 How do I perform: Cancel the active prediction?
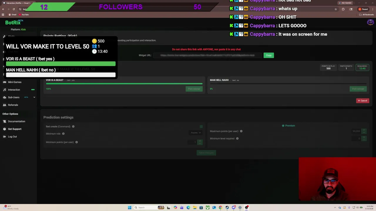pos(362,101)
